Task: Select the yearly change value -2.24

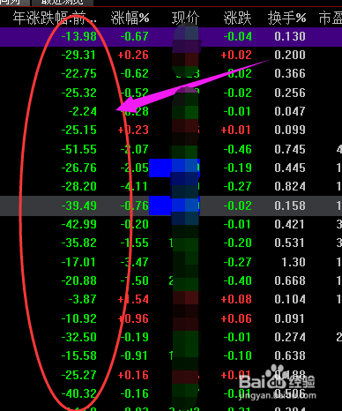Action: pyautogui.click(x=82, y=111)
